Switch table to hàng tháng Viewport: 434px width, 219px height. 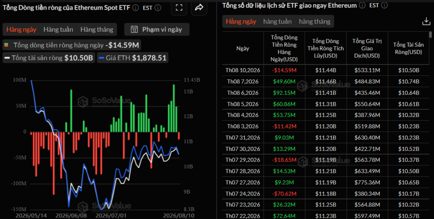pos(314,22)
